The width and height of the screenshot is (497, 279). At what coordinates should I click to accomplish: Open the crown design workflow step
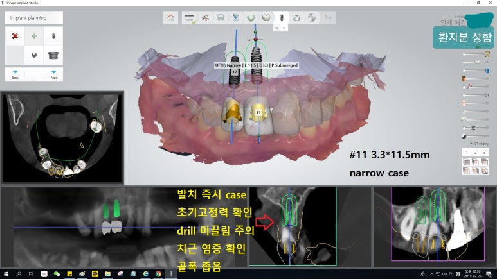[x=266, y=18]
